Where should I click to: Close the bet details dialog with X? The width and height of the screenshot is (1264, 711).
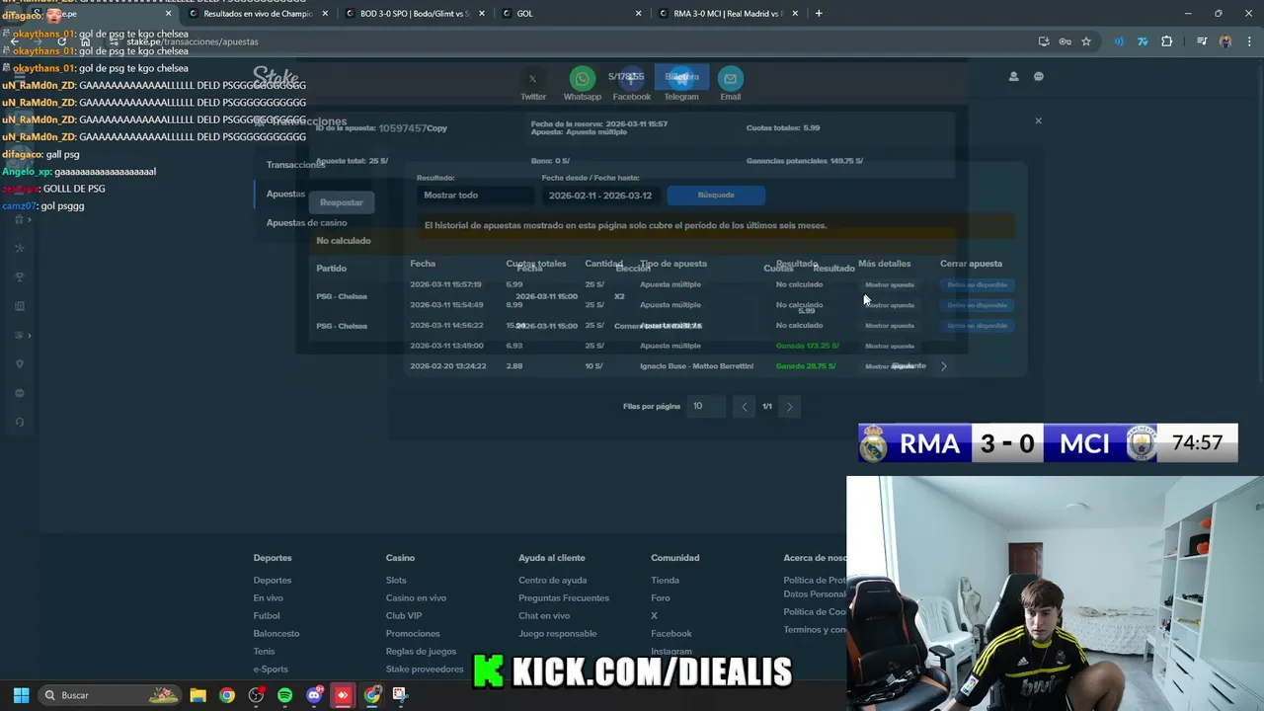click(x=1038, y=120)
